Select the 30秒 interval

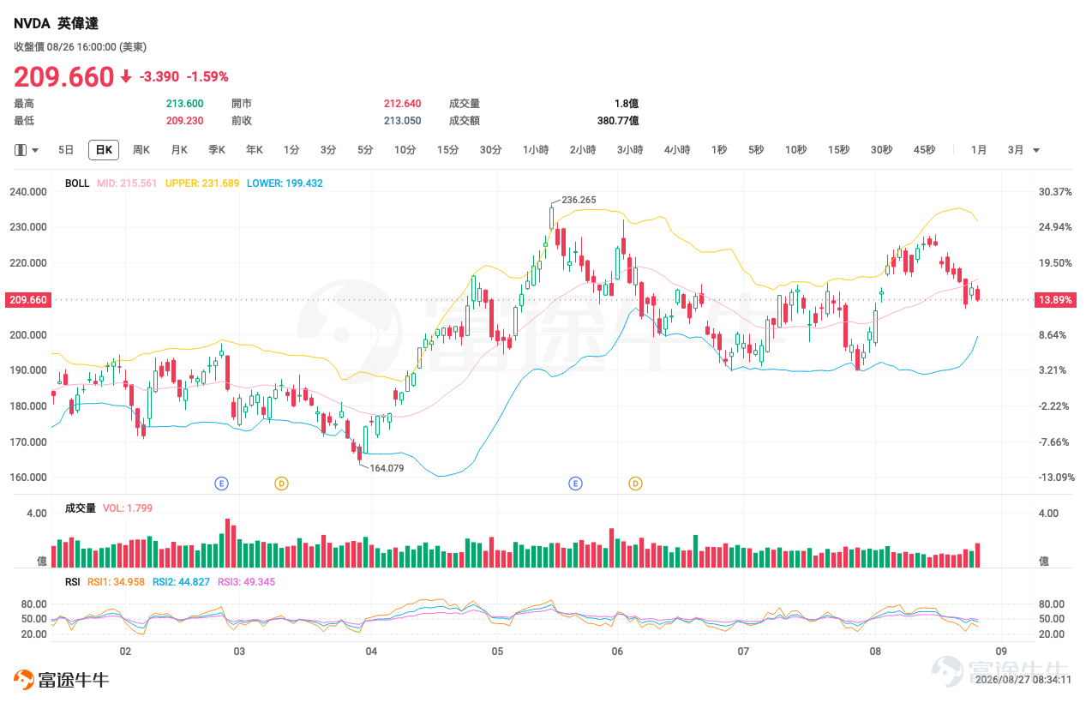882,150
